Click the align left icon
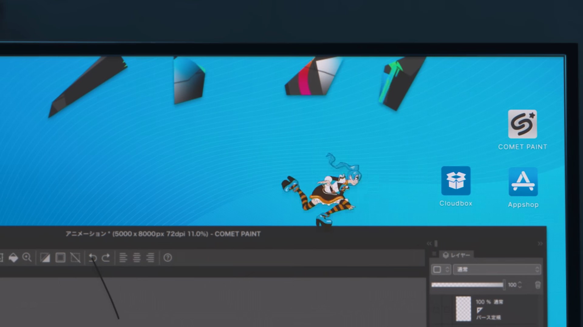The image size is (583, 327). [x=123, y=258]
